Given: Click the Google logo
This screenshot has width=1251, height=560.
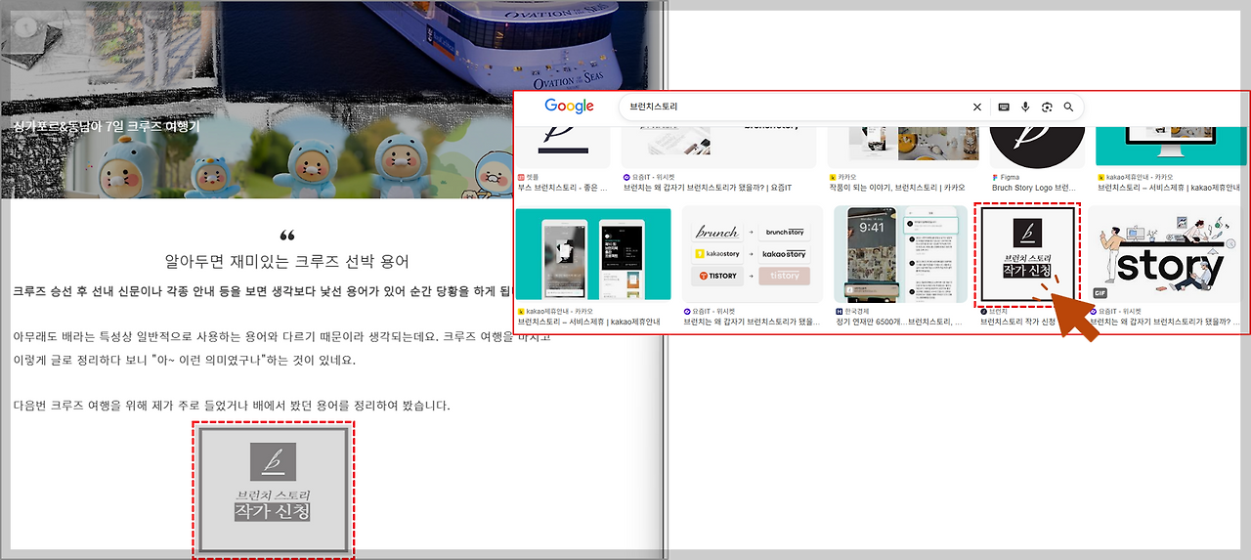Looking at the screenshot, I should pos(569,107).
